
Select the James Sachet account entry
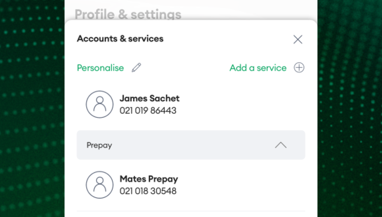point(149,98)
